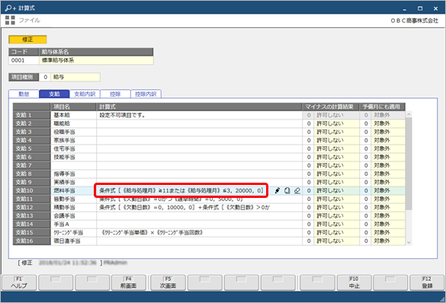The width and height of the screenshot is (446, 303).
Task: Click the 予備月にも適用 column header
Action: click(x=382, y=107)
